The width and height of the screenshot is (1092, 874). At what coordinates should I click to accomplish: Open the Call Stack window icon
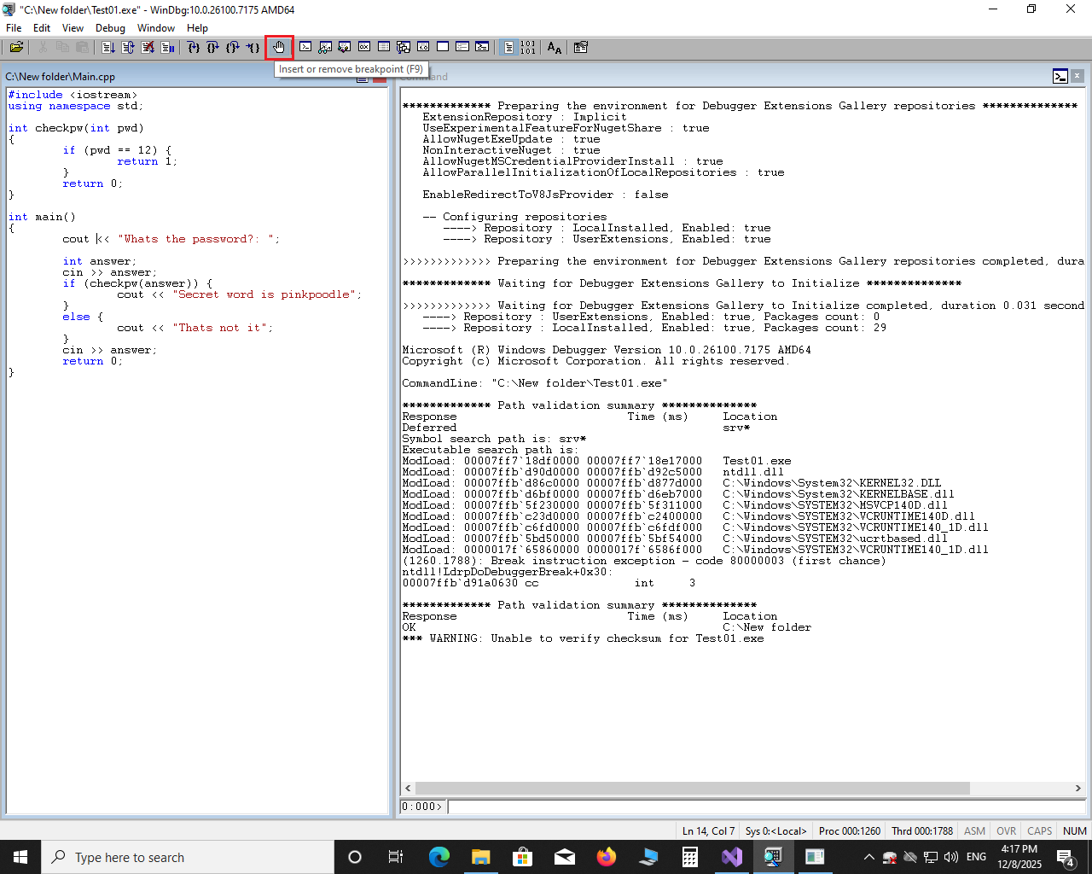(x=404, y=48)
